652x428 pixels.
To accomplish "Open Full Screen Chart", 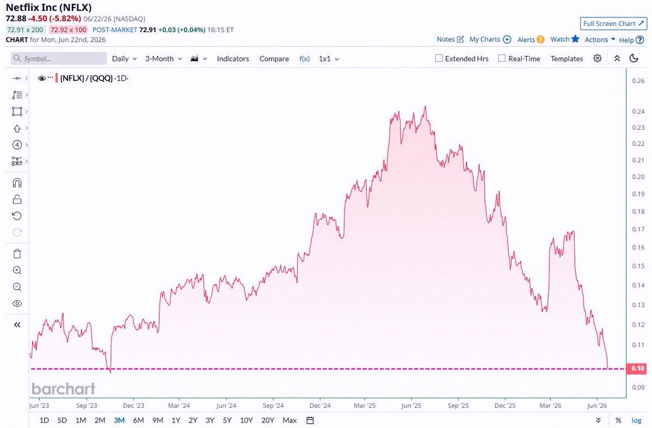I will point(613,23).
